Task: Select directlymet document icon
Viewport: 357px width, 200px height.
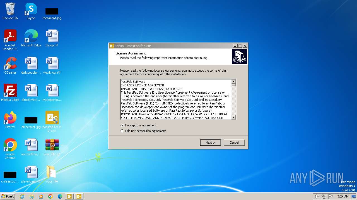Action: [x=31, y=93]
